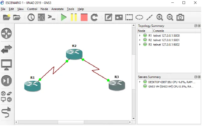Zoom out of the topology
Viewport: 202px width, 126px height.
(170, 17)
